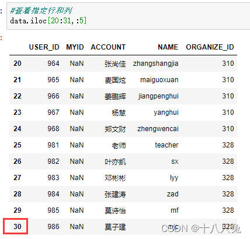This screenshot has width=250, height=239.
Task: Click the NAME cell yanghui
Action: 166,113
